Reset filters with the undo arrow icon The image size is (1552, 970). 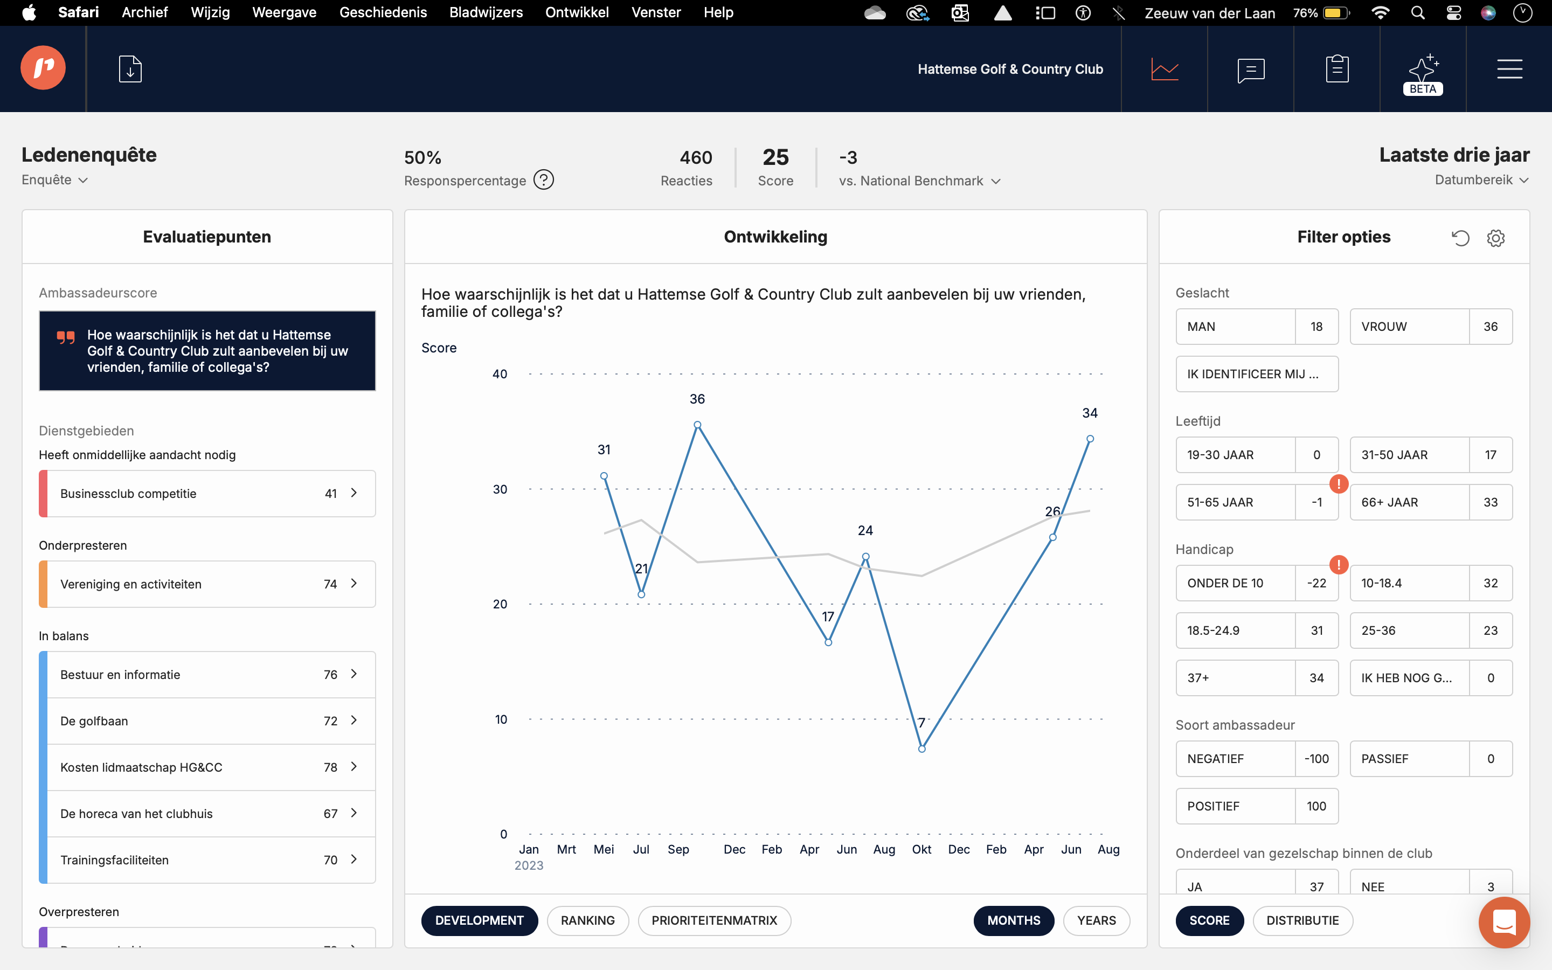pyautogui.click(x=1460, y=238)
